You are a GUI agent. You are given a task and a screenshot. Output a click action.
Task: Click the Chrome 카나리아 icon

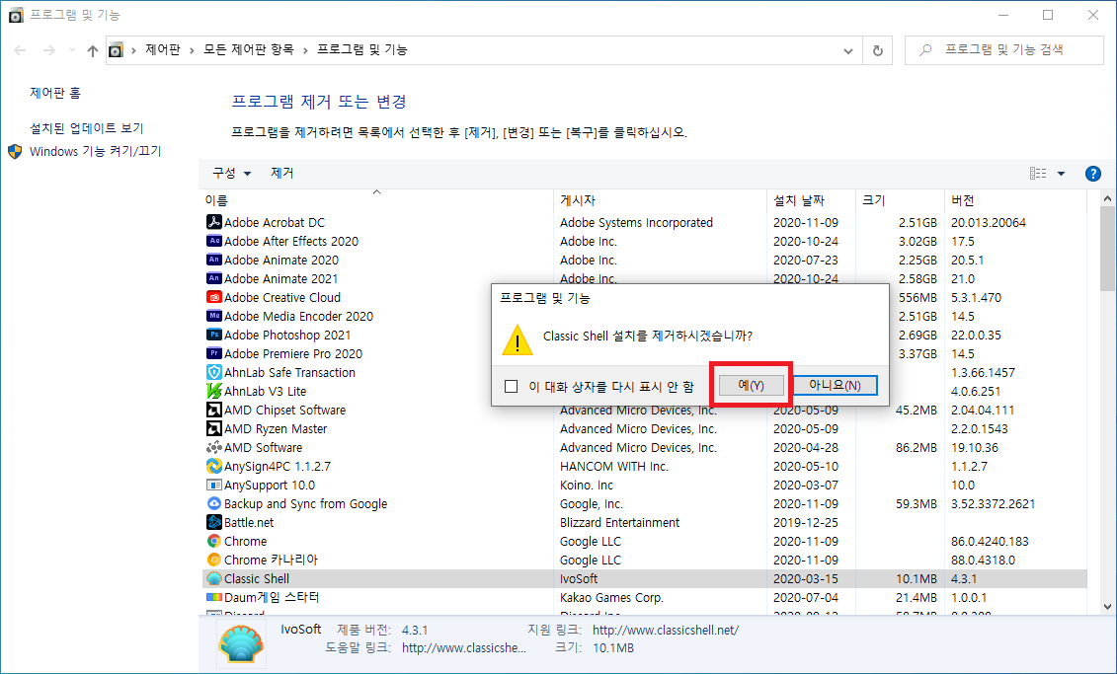click(x=213, y=560)
